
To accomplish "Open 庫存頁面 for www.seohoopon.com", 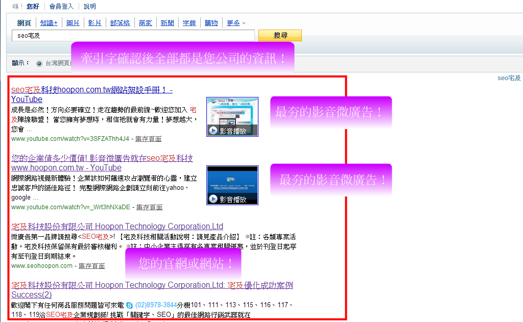I will point(92,266).
